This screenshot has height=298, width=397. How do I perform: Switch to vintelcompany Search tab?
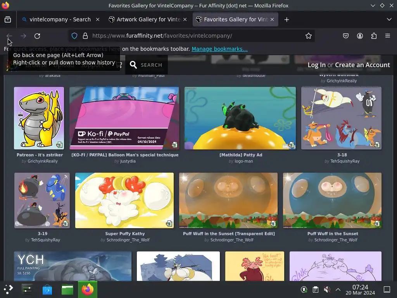[60, 19]
